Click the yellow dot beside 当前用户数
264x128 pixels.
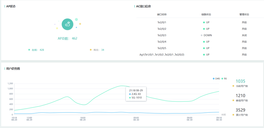tap(233, 86)
